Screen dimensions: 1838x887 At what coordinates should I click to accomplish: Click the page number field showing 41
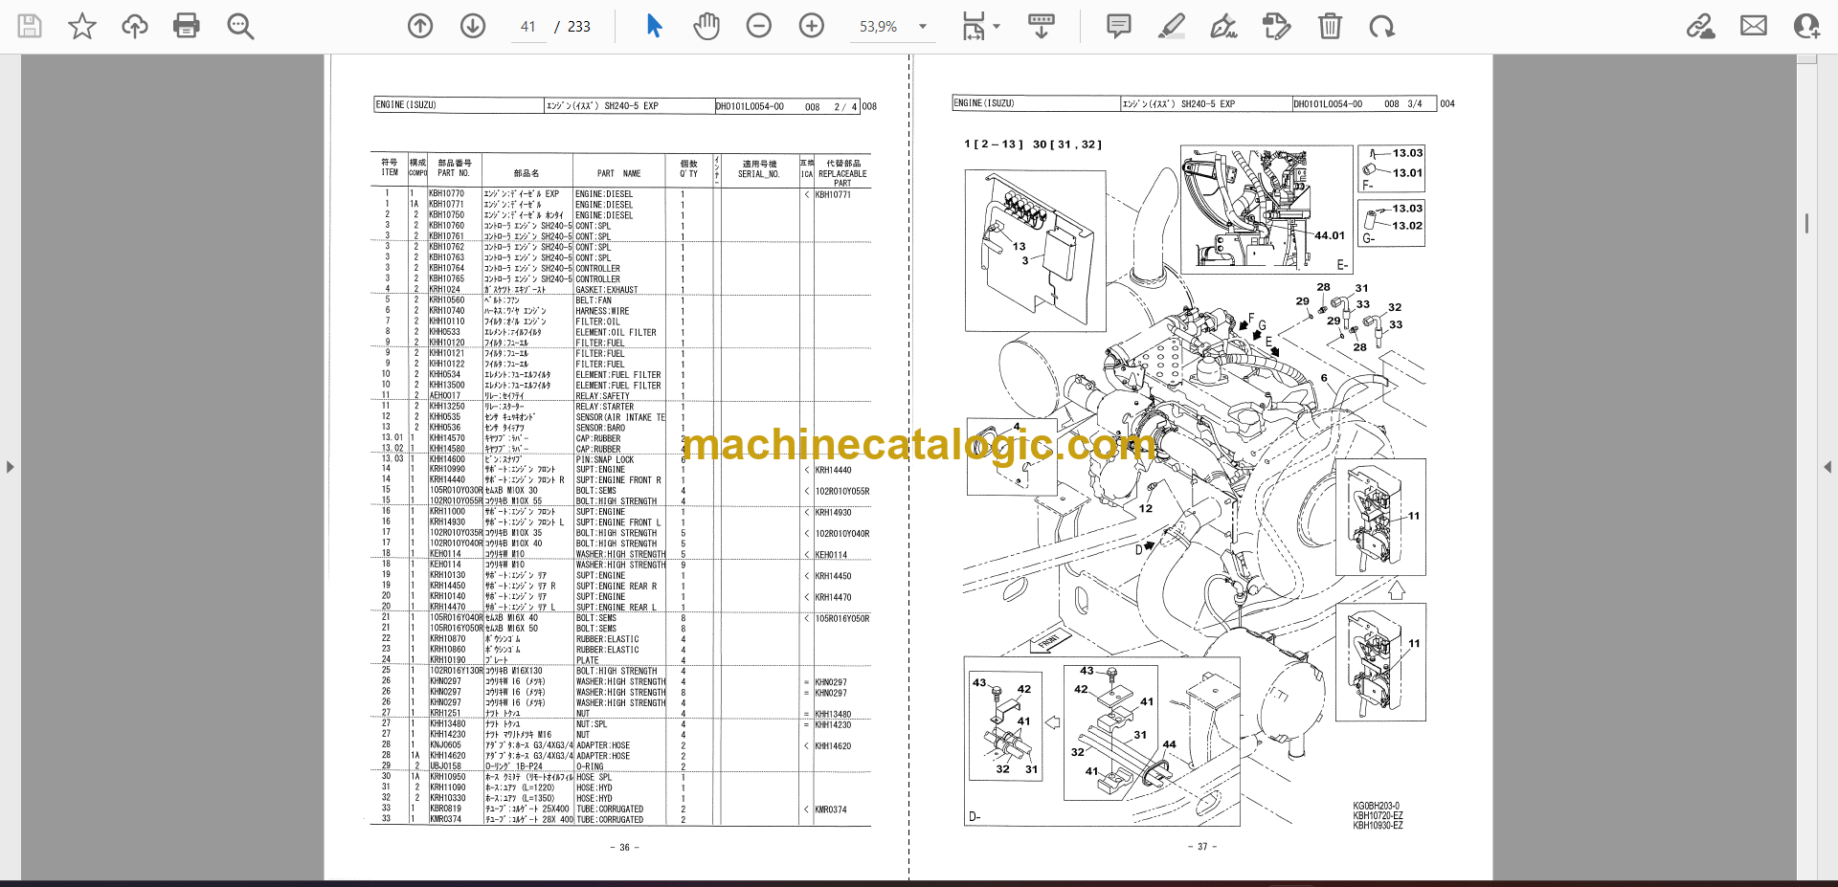click(x=528, y=27)
